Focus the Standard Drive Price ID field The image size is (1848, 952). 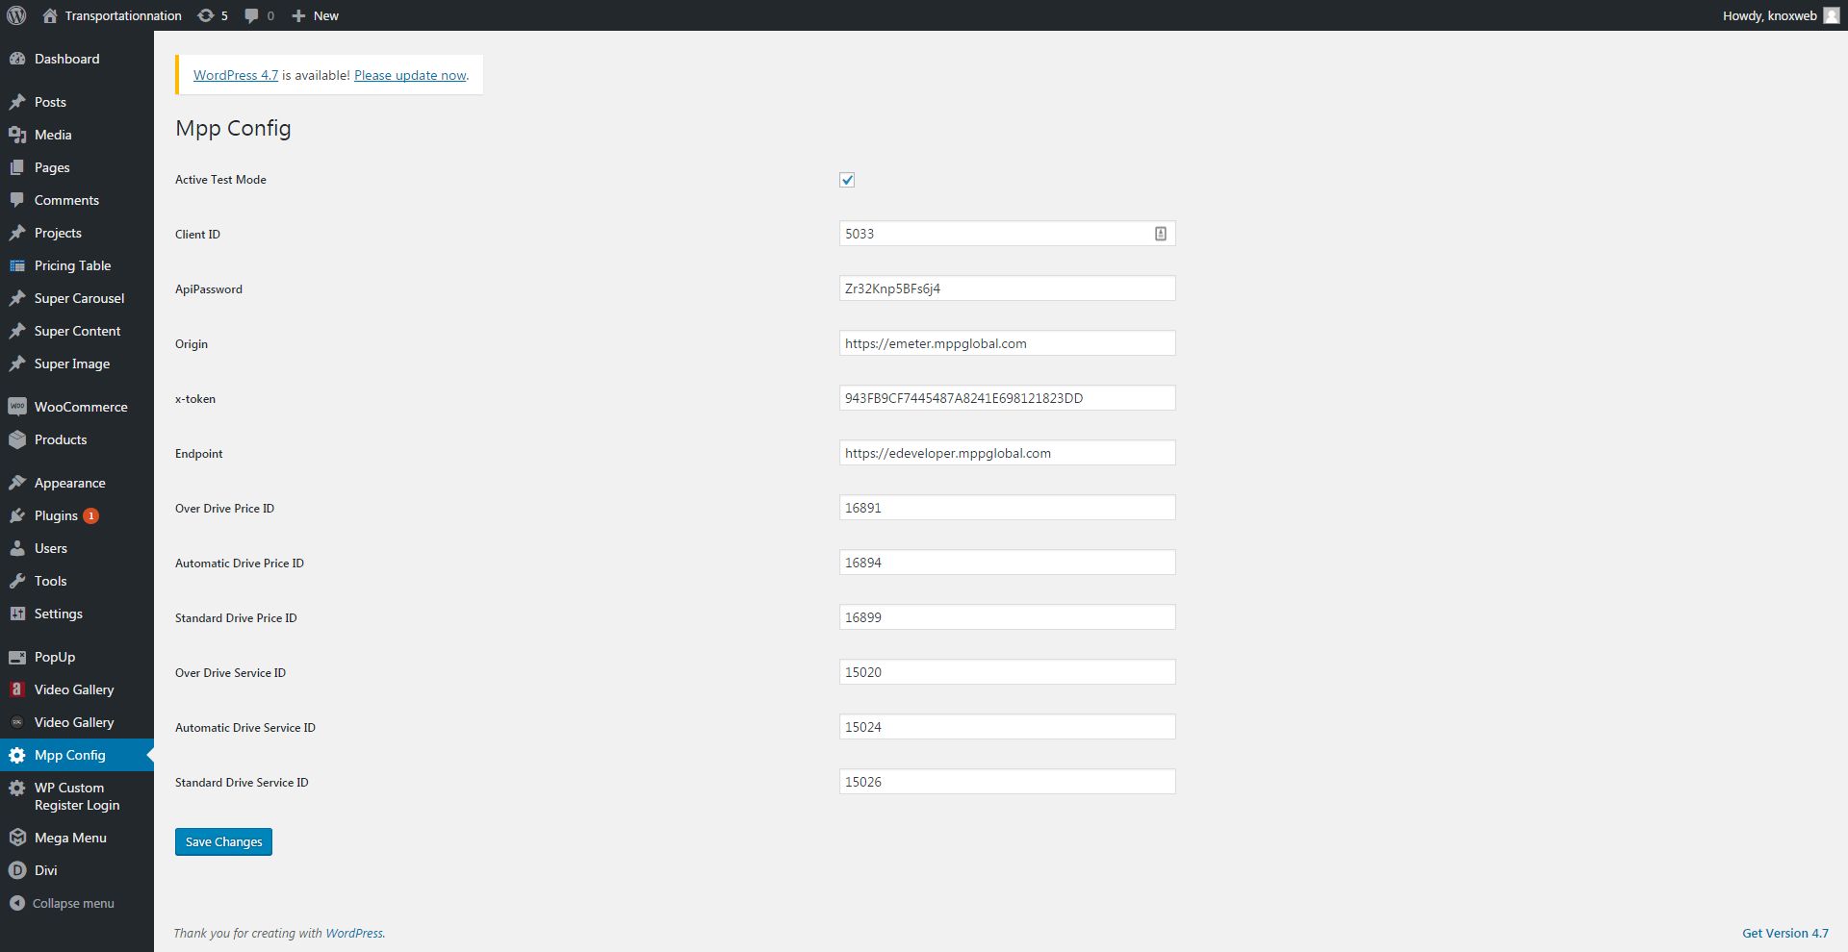(x=1007, y=617)
